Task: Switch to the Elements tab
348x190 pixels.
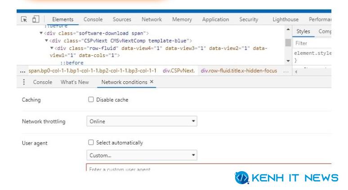Action: point(63,19)
